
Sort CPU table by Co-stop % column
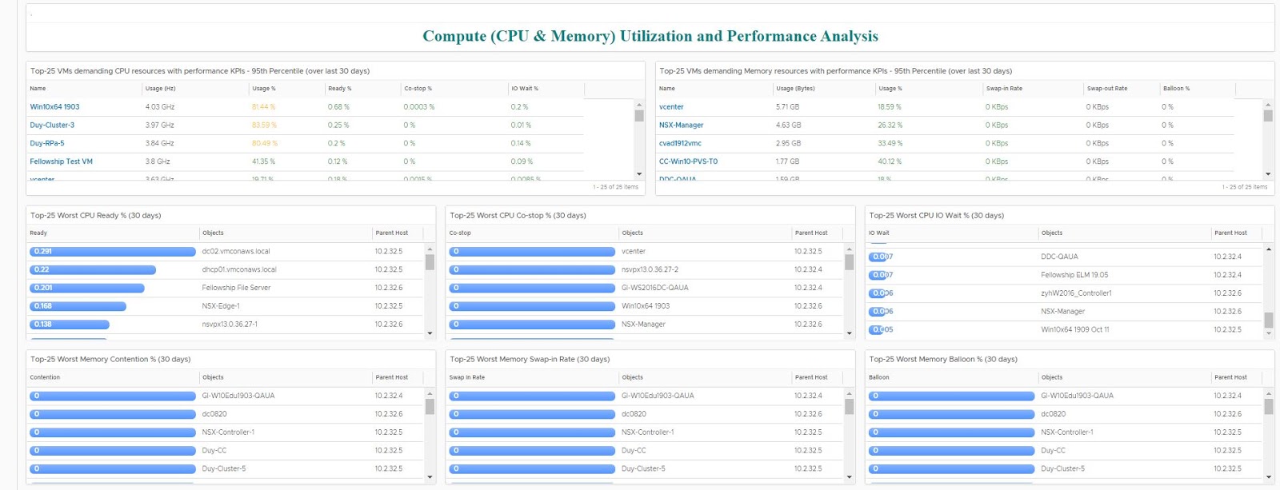coord(418,89)
